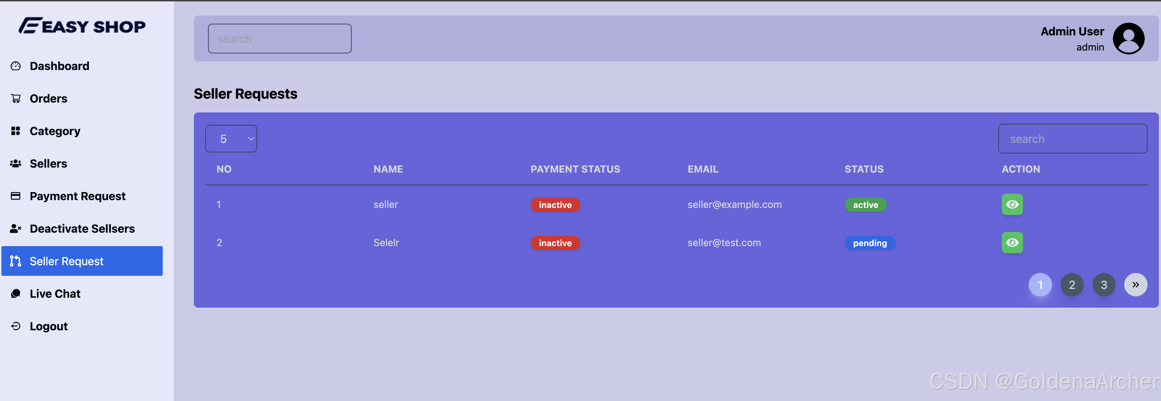The height and width of the screenshot is (401, 1161).
Task: Open the Live Chat menu item
Action: [55, 294]
